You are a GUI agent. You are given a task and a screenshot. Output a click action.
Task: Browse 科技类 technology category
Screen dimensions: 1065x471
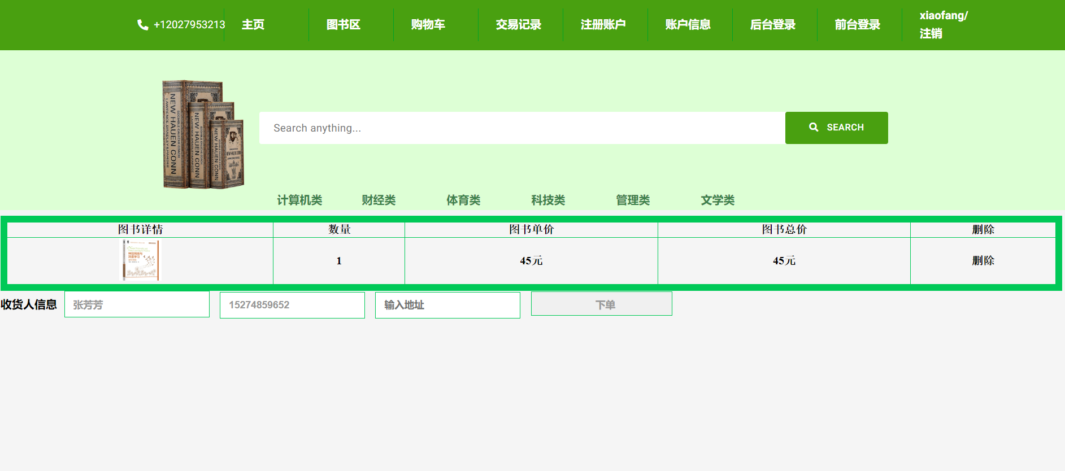[x=548, y=200]
